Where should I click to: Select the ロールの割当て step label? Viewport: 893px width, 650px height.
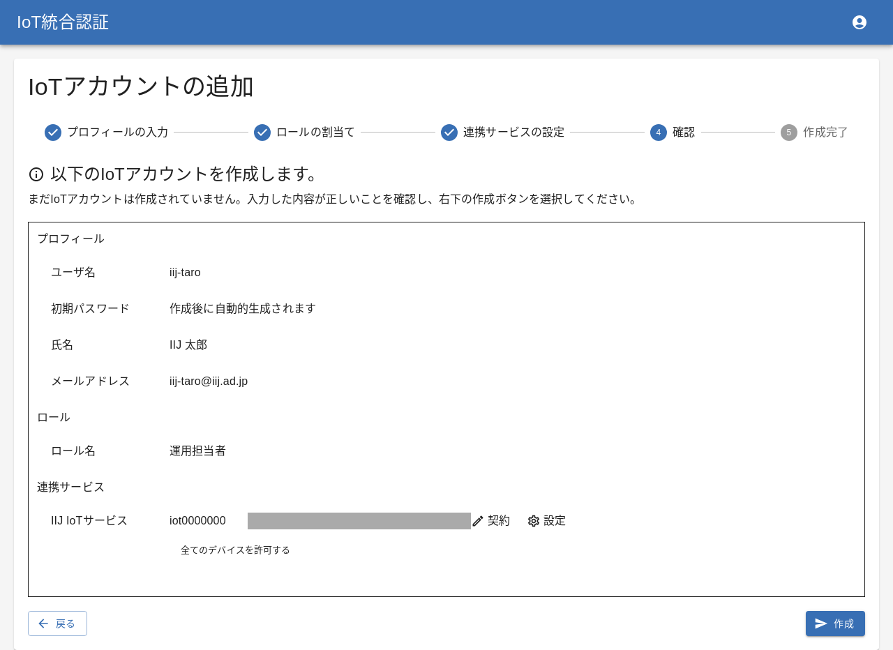point(315,133)
